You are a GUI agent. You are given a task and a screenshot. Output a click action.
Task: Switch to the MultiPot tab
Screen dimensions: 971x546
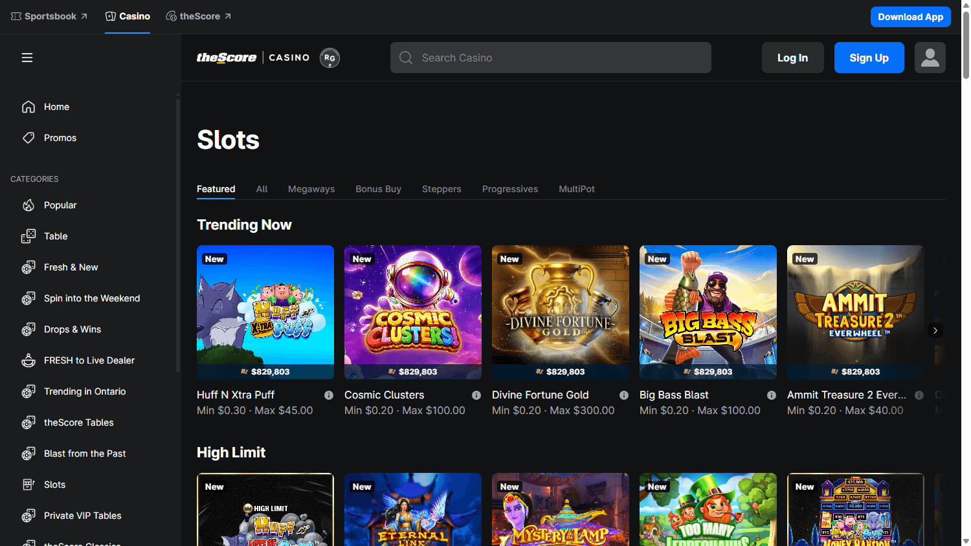[x=577, y=189]
